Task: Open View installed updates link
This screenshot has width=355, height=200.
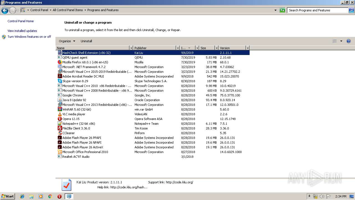Action: pyautogui.click(x=22, y=31)
